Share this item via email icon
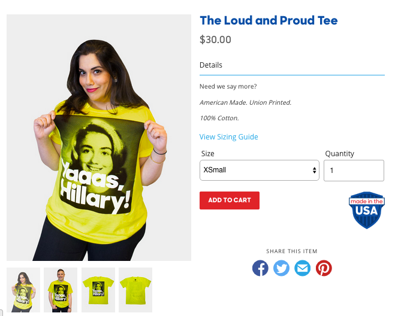This screenshot has width=395, height=316. 303,268
